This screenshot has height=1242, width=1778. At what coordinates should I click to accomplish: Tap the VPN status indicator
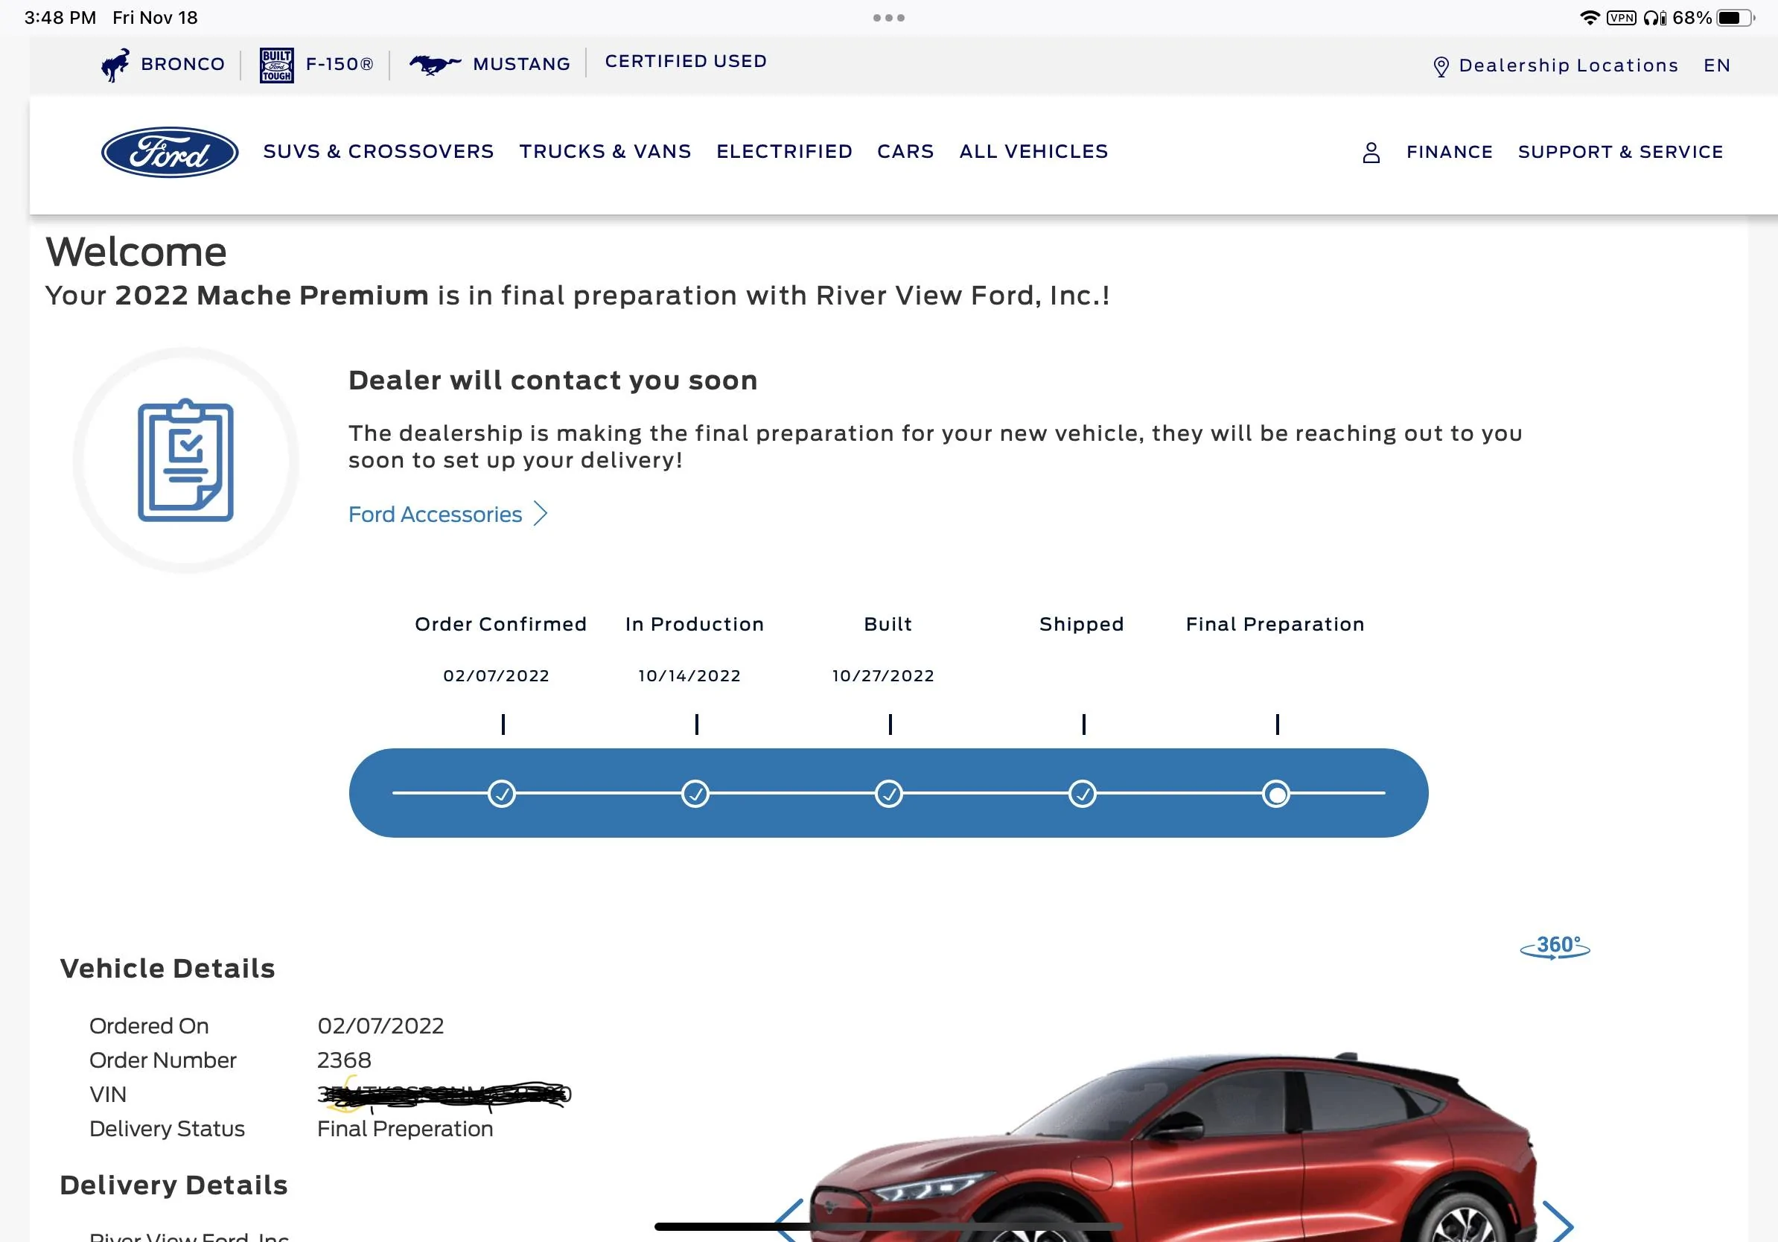[1621, 18]
